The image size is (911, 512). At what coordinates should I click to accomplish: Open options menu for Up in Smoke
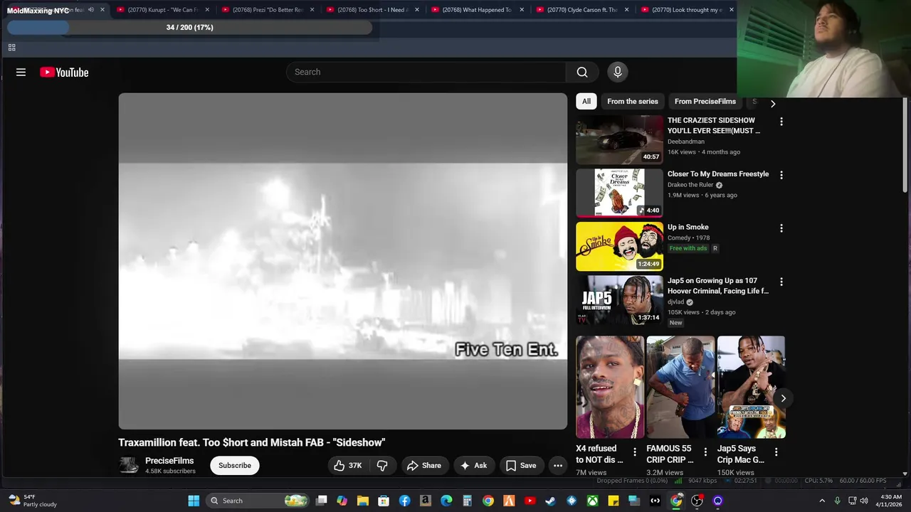tap(781, 228)
